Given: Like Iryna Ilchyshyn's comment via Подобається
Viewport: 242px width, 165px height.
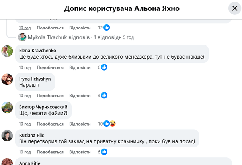Looking at the screenshot, I should (x=50, y=96).
